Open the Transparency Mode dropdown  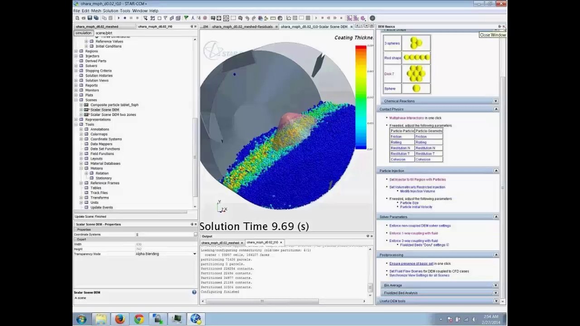click(195, 254)
